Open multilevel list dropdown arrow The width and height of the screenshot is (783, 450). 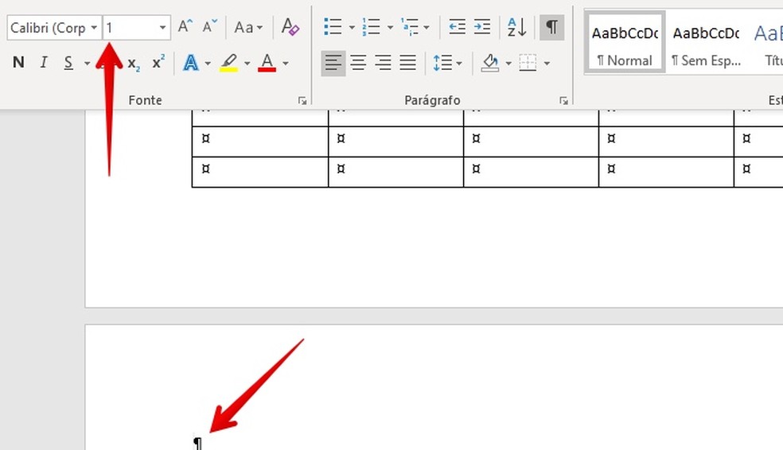(427, 28)
